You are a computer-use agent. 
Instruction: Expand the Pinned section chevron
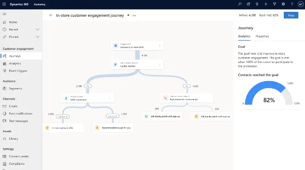point(38,37)
